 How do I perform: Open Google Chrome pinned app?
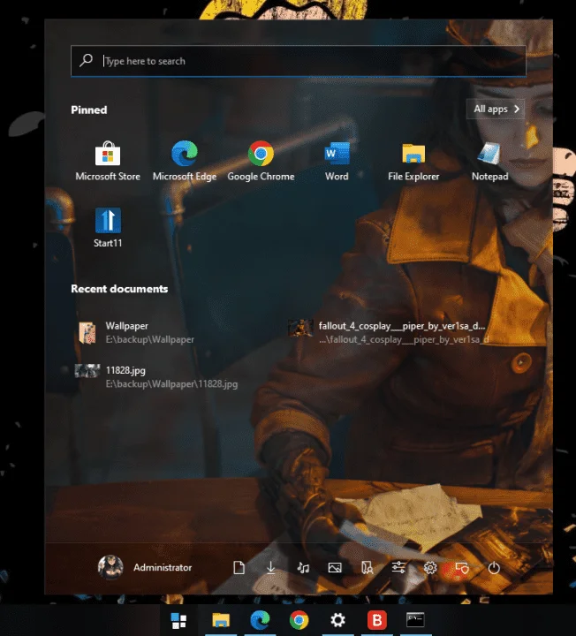point(261,161)
